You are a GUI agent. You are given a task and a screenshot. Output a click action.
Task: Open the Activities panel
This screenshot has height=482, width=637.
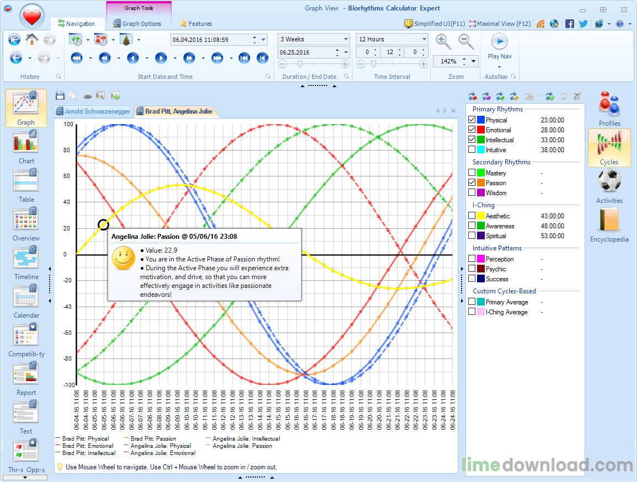point(609,186)
